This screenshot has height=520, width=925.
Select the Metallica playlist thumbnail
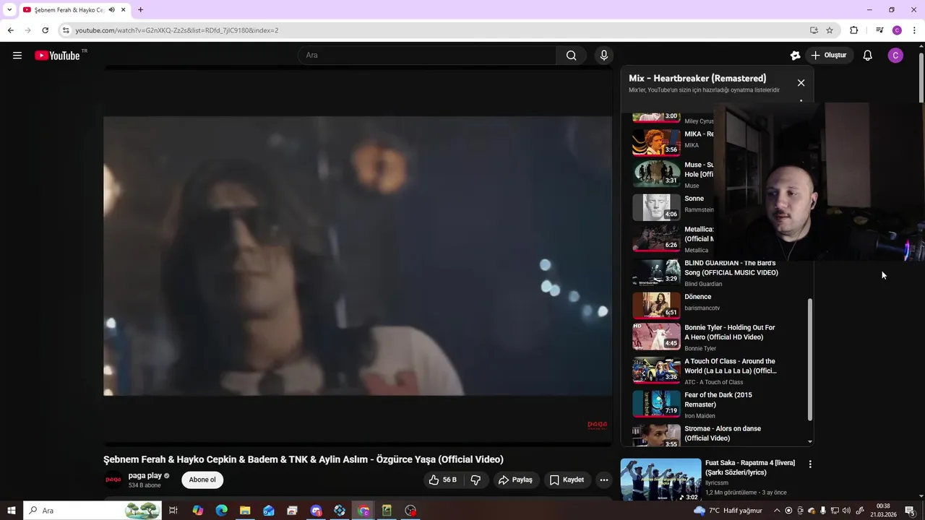[656, 238]
